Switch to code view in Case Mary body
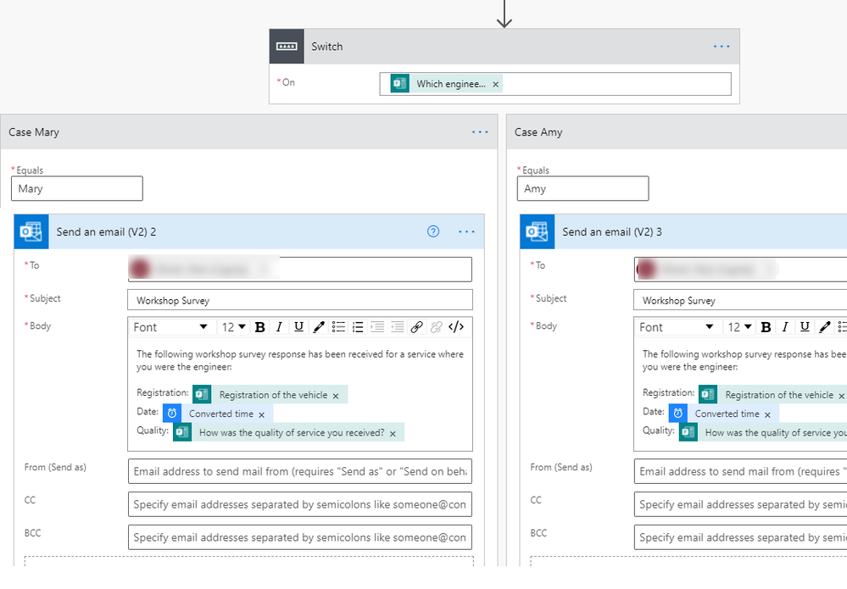 tap(456, 327)
